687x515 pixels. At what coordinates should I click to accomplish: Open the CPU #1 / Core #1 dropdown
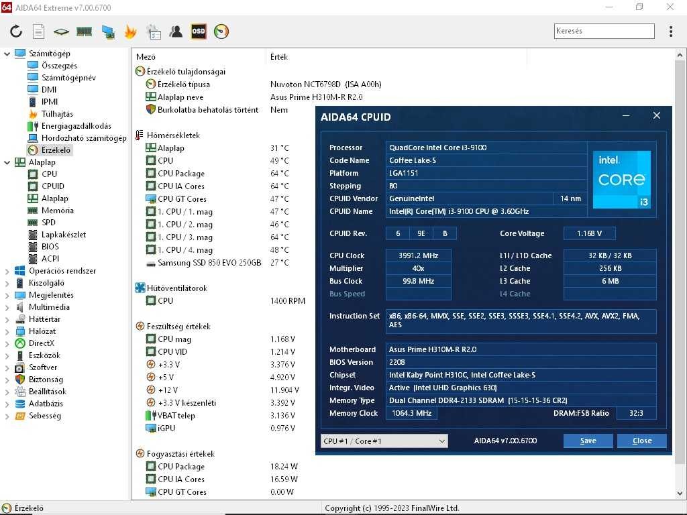click(x=384, y=441)
